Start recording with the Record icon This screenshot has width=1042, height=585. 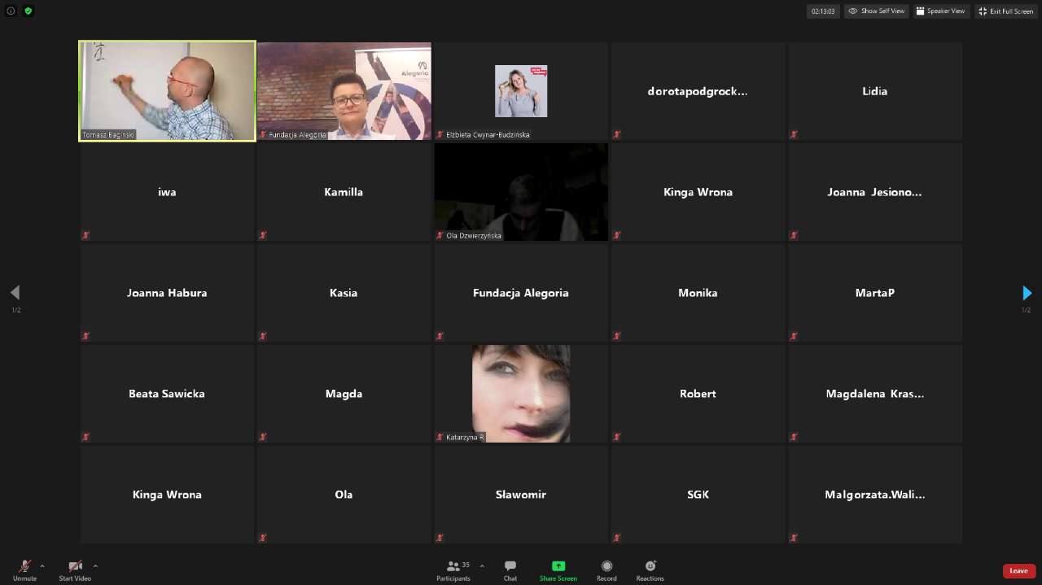(606, 566)
